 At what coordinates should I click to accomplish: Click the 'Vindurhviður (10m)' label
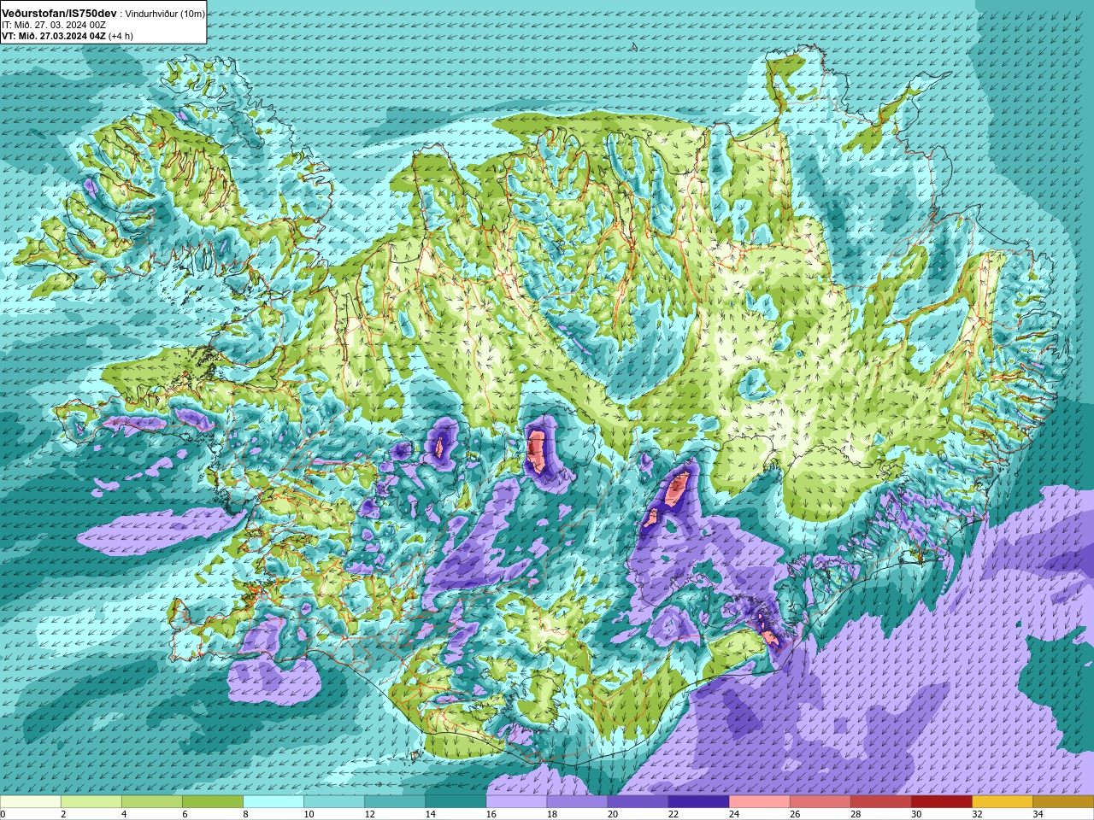click(x=164, y=15)
